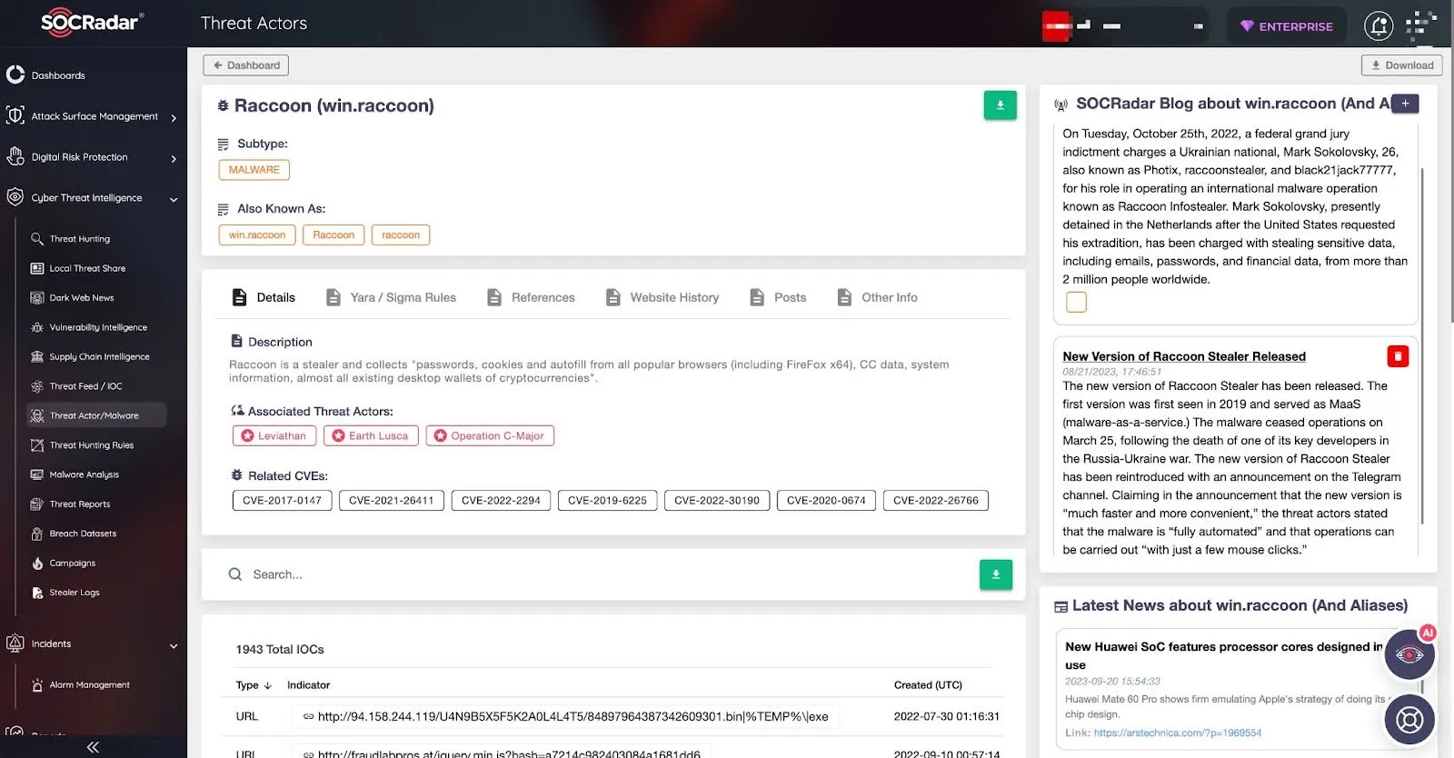Click CVE-2022-26766 tag
The height and width of the screenshot is (758, 1454).
(x=935, y=501)
